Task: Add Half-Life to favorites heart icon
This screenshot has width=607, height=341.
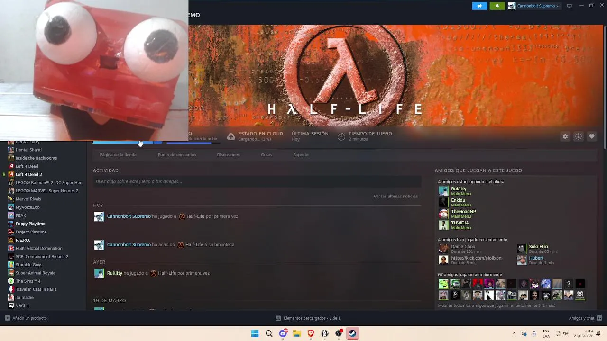Action: point(592,136)
